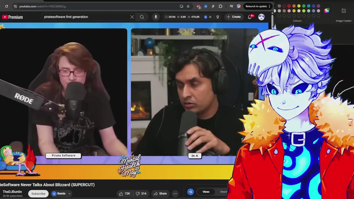Pick orange swatch in Paint colours
The width and height of the screenshot is (354, 199).
click(294, 6)
